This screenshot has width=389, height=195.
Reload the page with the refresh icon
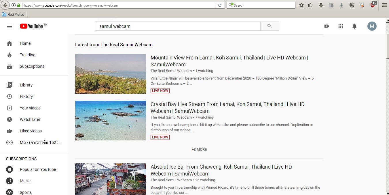[220, 5]
